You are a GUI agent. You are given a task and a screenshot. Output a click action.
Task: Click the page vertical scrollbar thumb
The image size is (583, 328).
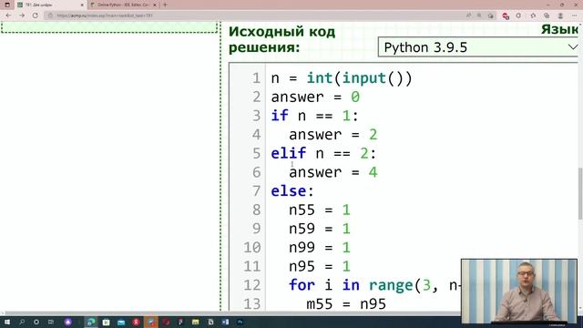tap(580, 193)
